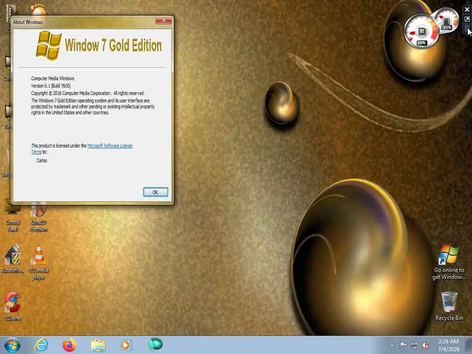Open the Control Panel desktop icon
This screenshot has height=354, width=472.
tap(13, 216)
